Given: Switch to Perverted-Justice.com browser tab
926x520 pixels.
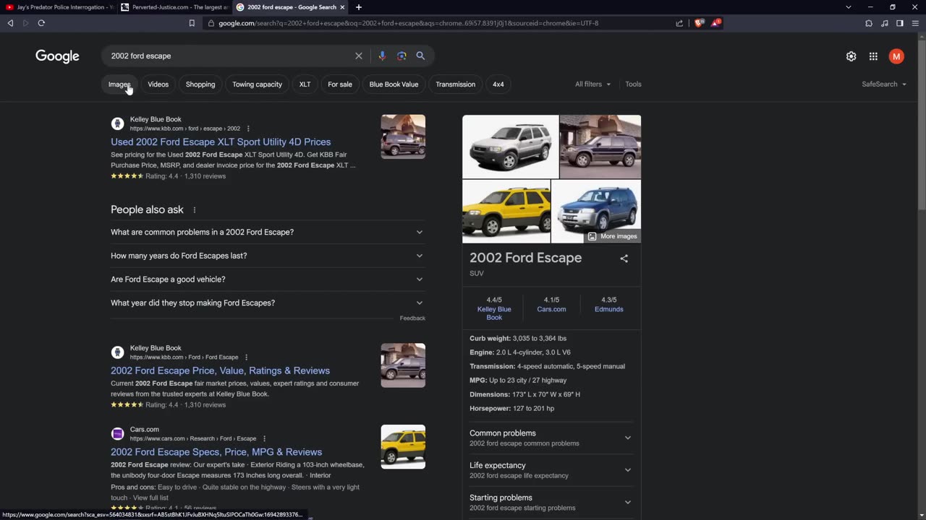Looking at the screenshot, I should click(x=174, y=7).
